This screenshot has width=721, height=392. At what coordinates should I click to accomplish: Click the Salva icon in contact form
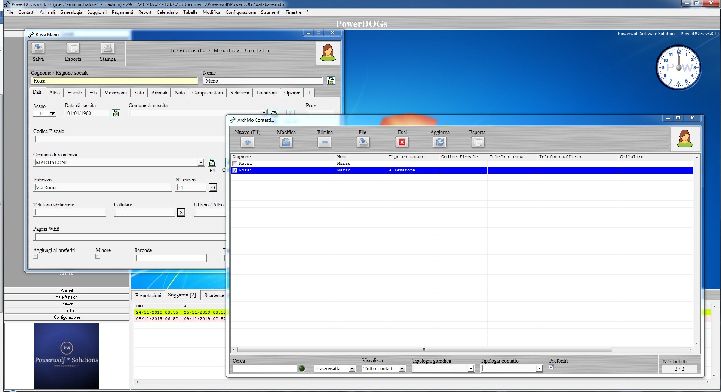[38, 48]
